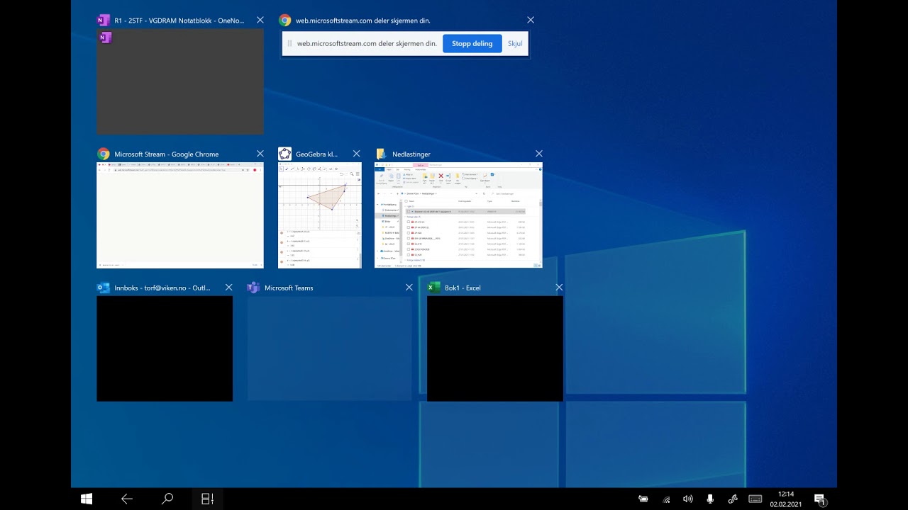908x510 pixels.
Task: Click 'web.microsoftstream.com deler skjermen din.' bar text
Action: (x=367, y=43)
